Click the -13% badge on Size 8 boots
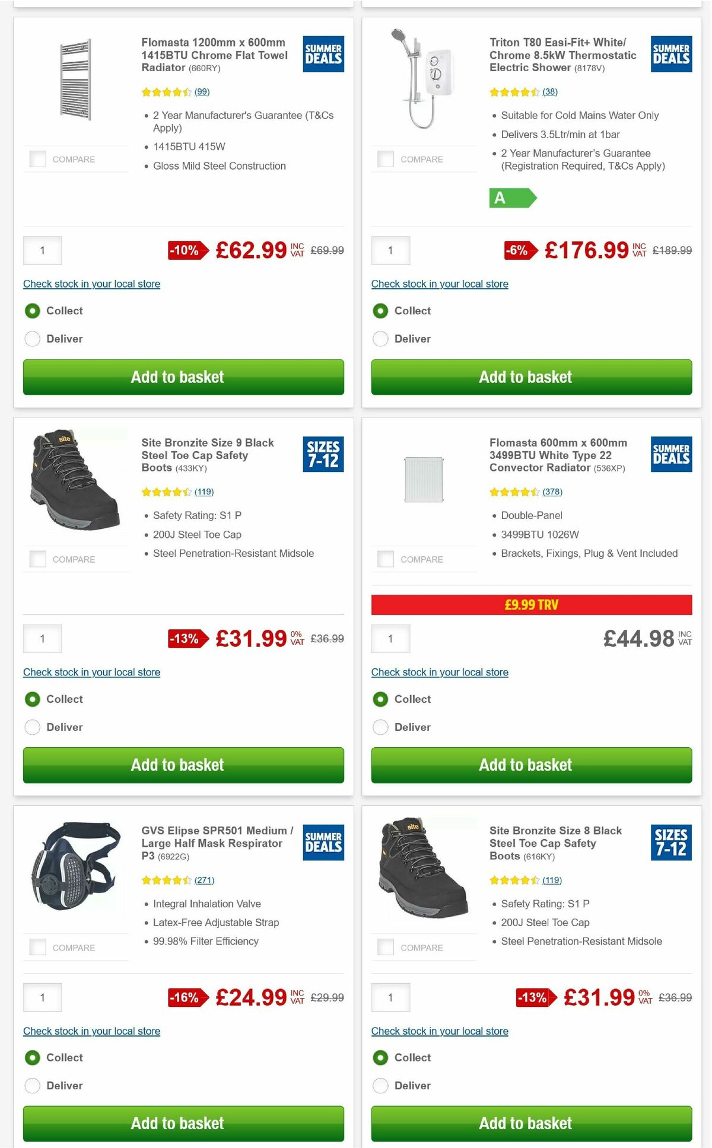712x1148 pixels. coord(533,997)
